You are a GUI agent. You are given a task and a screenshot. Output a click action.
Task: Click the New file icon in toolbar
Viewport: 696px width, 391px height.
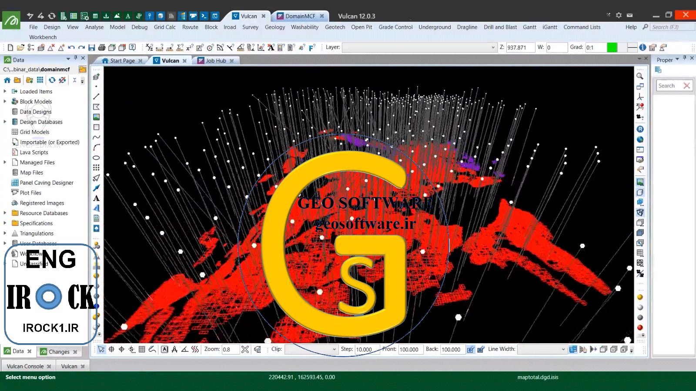pos(10,47)
